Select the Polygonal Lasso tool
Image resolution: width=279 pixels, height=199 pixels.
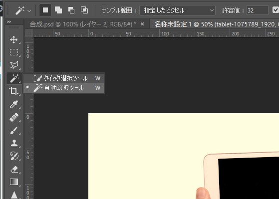coord(13,65)
